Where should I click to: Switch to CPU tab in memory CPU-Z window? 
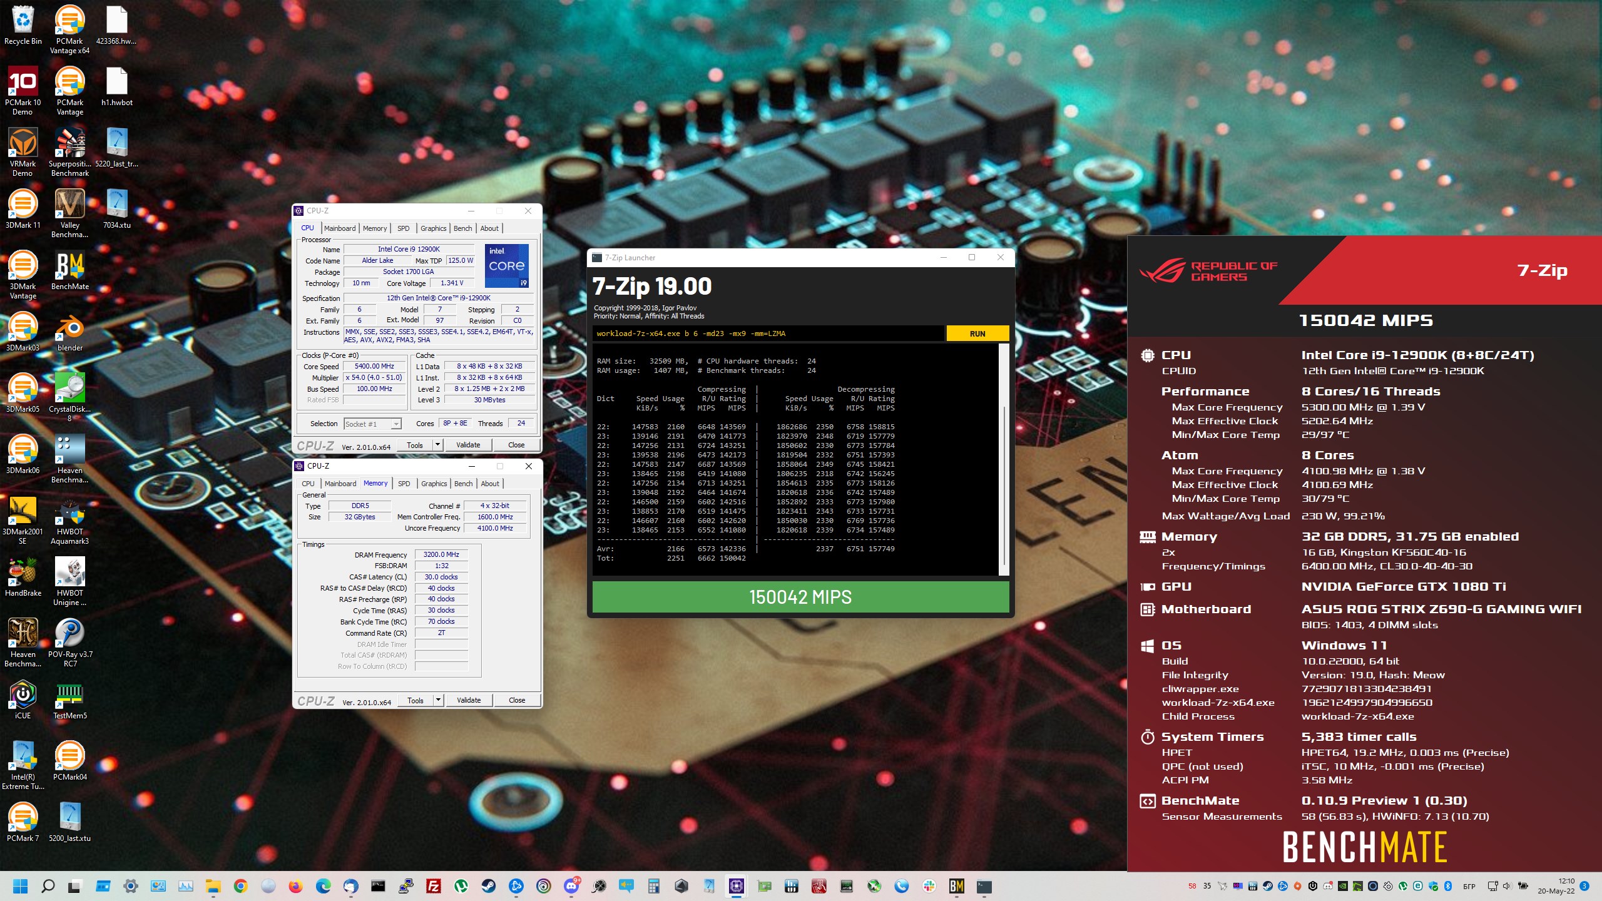point(308,484)
